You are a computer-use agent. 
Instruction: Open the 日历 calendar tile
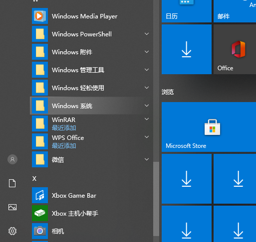click(x=187, y=11)
